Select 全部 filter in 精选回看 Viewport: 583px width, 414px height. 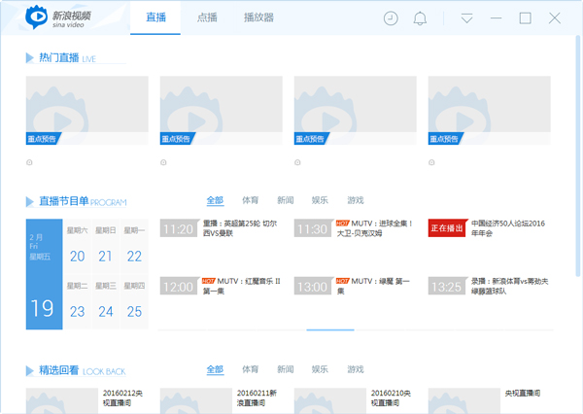coord(215,369)
